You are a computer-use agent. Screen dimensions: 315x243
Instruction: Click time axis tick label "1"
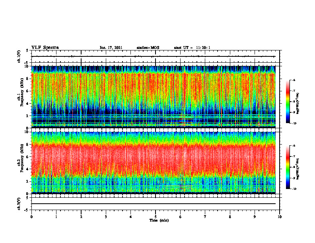56,217
